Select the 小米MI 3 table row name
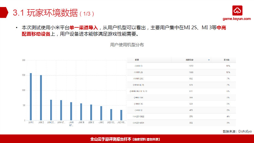254x143 pixels. click(138, 66)
